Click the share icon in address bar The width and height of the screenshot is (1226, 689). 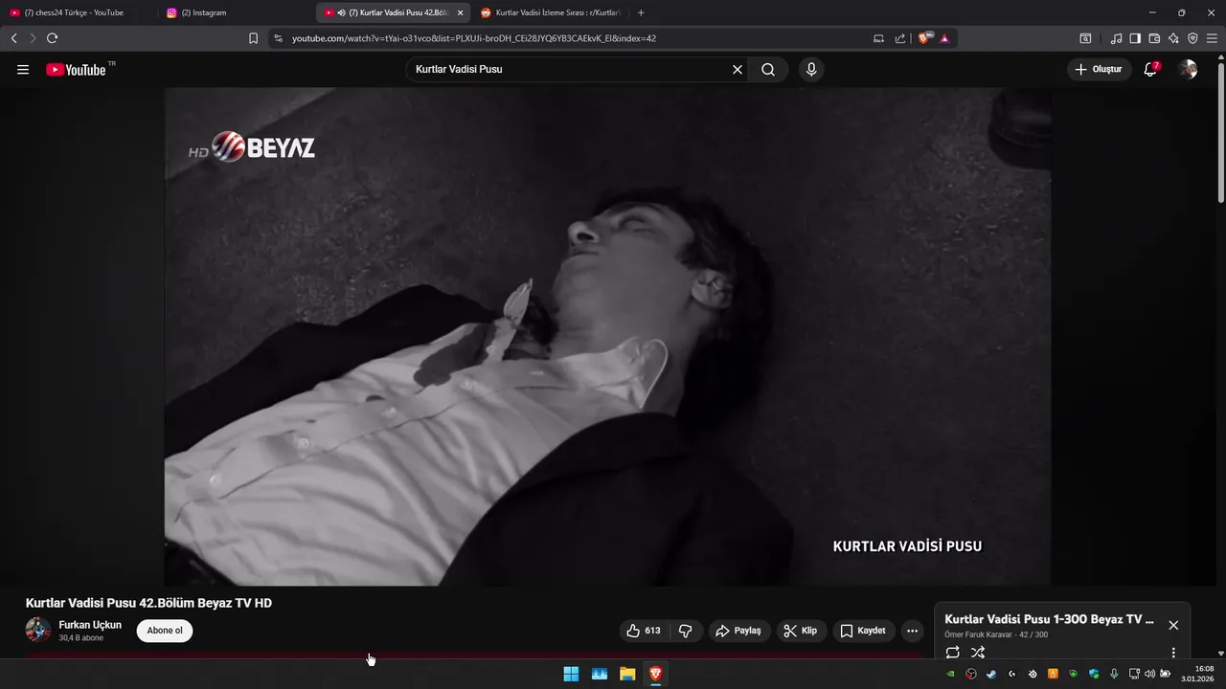point(900,38)
